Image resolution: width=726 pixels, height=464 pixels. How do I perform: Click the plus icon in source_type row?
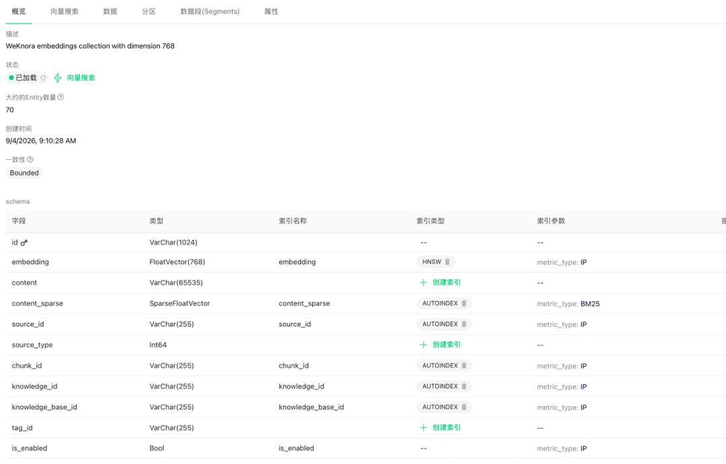pos(424,344)
